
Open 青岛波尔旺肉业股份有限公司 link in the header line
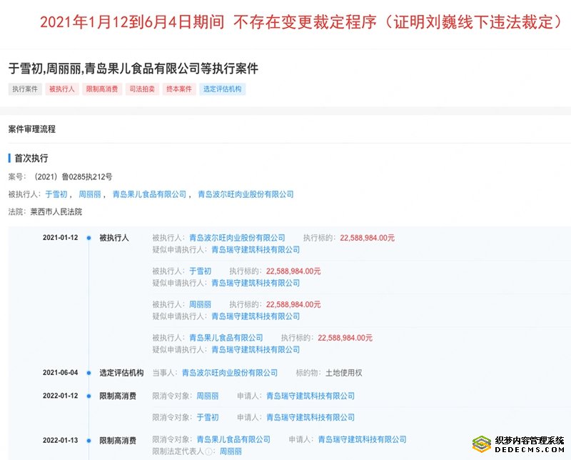point(246,194)
